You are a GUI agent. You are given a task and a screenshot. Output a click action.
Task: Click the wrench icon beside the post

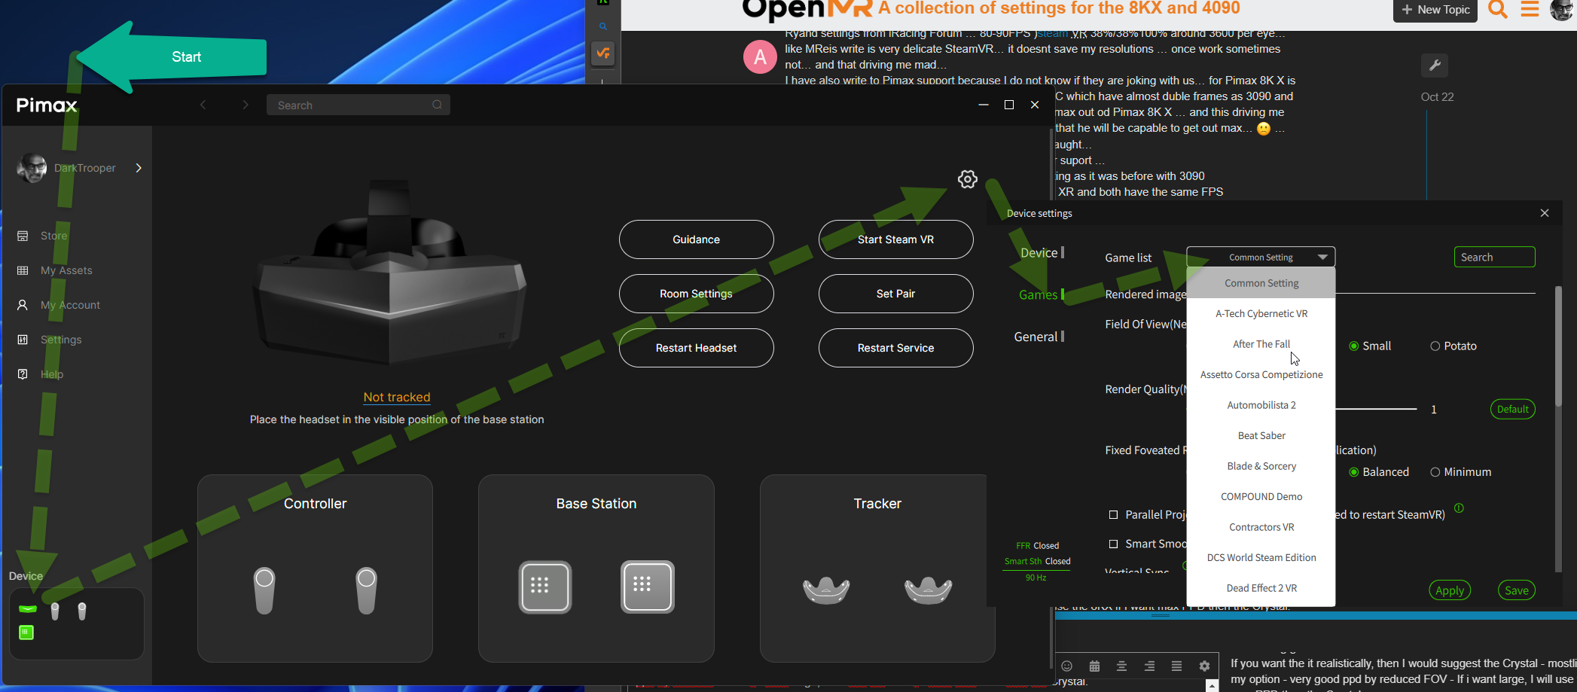click(1435, 66)
